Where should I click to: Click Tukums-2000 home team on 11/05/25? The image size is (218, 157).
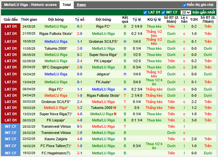pyautogui.click(x=56, y=48)
